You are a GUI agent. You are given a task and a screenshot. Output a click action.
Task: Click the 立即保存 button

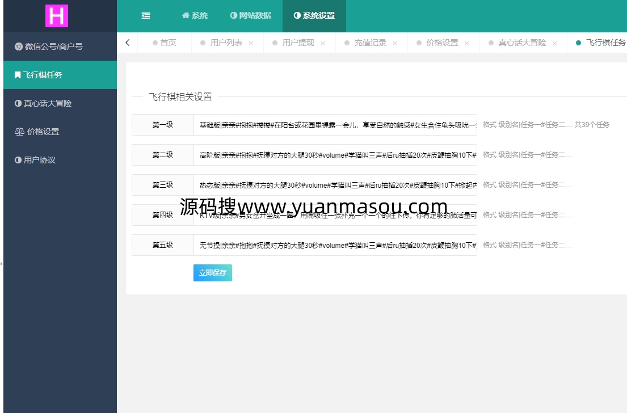(x=213, y=273)
